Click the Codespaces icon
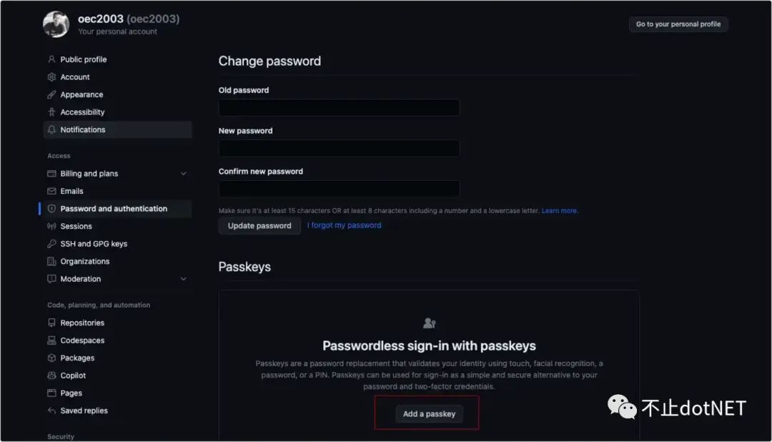The image size is (772, 442). pos(51,340)
